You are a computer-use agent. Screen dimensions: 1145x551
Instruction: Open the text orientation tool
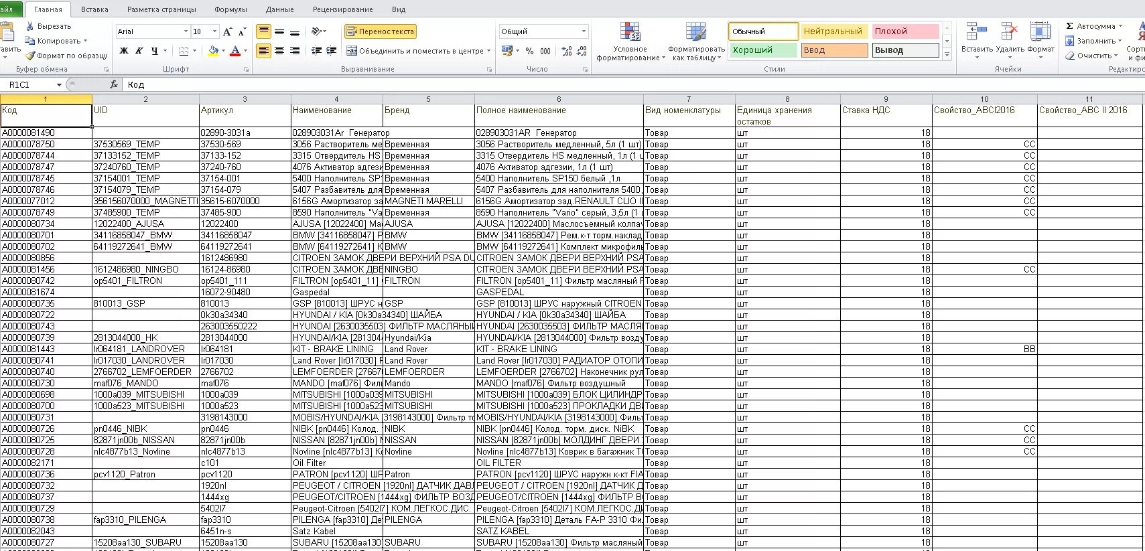318,31
